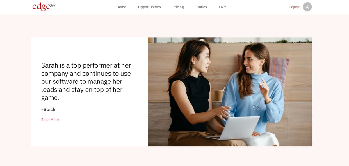
Task: Click the Logout link
Action: [295, 7]
